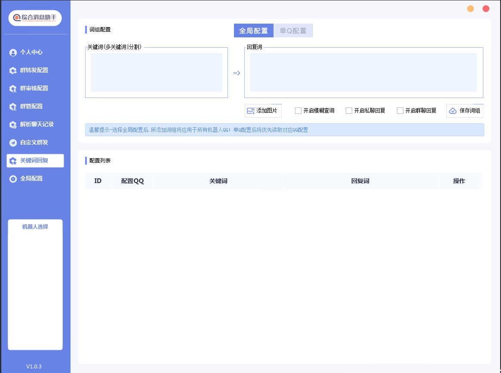501x373 pixels.
Task: Switch to the 全局配置 tab
Action: point(253,31)
